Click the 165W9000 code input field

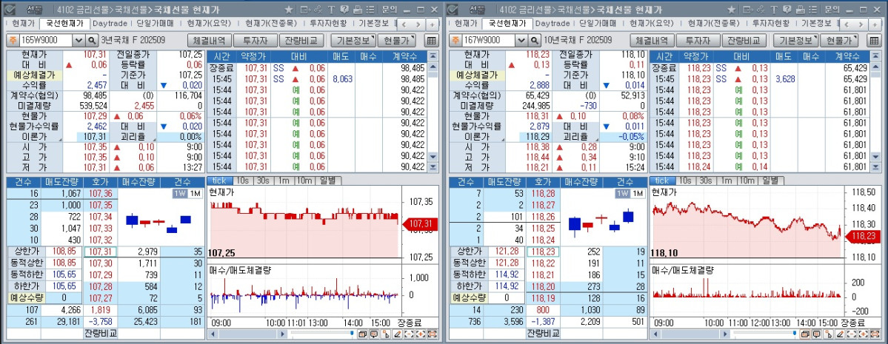point(45,40)
